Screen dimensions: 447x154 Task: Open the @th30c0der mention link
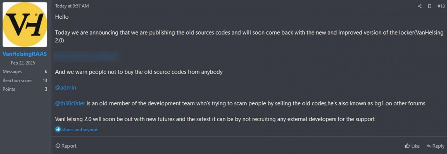(x=70, y=103)
